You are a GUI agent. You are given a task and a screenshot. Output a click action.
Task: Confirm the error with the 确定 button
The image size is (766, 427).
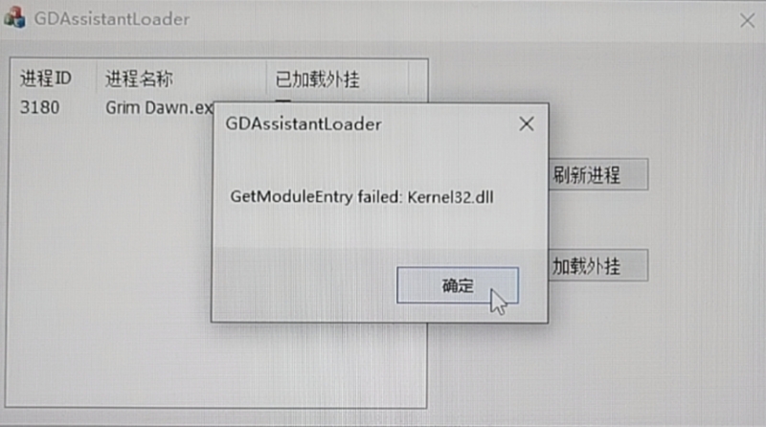458,285
